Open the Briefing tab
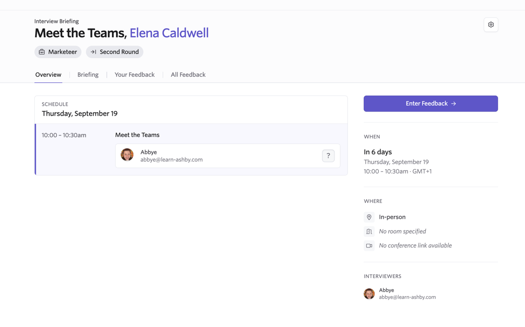Image resolution: width=525 pixels, height=327 pixels. point(88,75)
